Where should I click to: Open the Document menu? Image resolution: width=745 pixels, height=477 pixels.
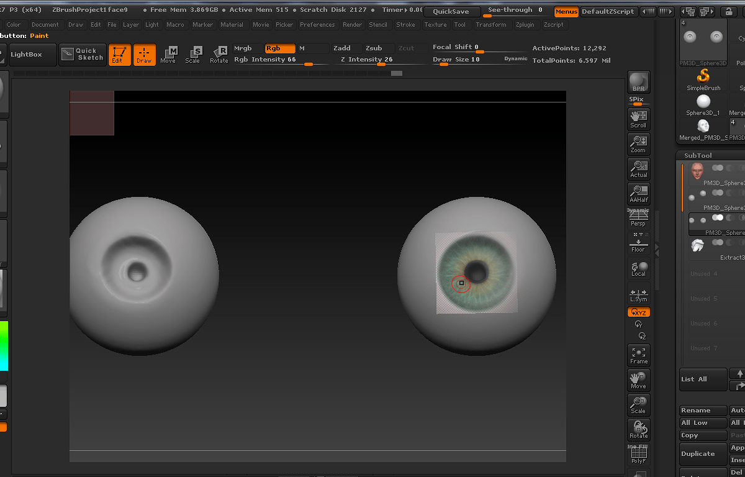(45, 25)
